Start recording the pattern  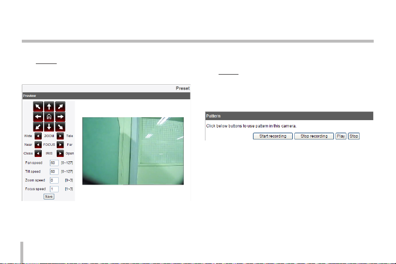click(x=273, y=136)
